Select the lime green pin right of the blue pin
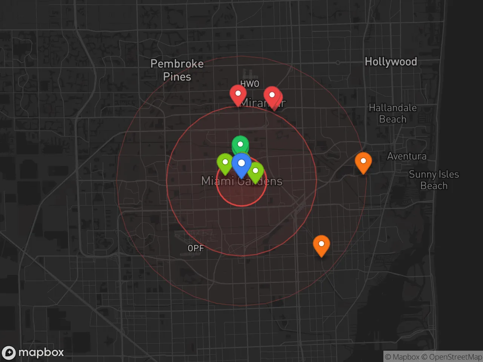Viewport: 483px width, 362px height. tap(256, 172)
